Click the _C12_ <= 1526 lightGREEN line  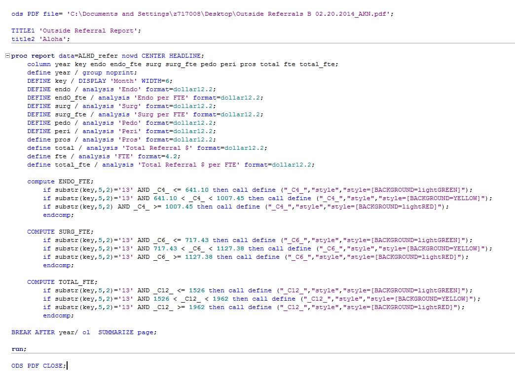[x=258, y=290]
